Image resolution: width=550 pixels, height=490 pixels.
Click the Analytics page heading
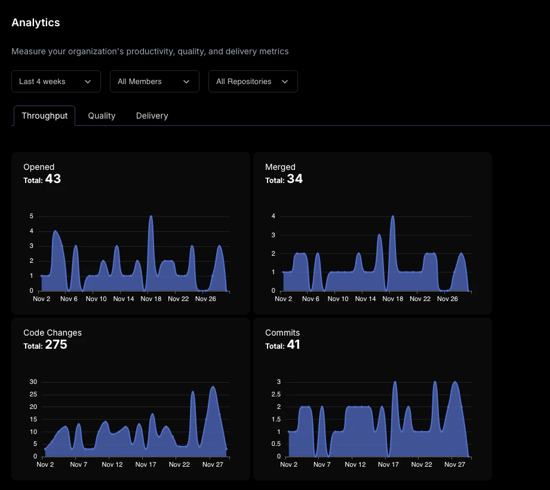click(x=35, y=23)
